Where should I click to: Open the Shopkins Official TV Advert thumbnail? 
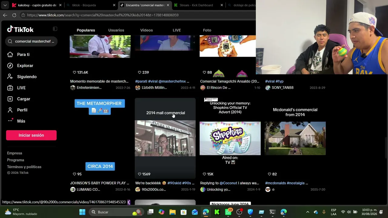coord(230,138)
